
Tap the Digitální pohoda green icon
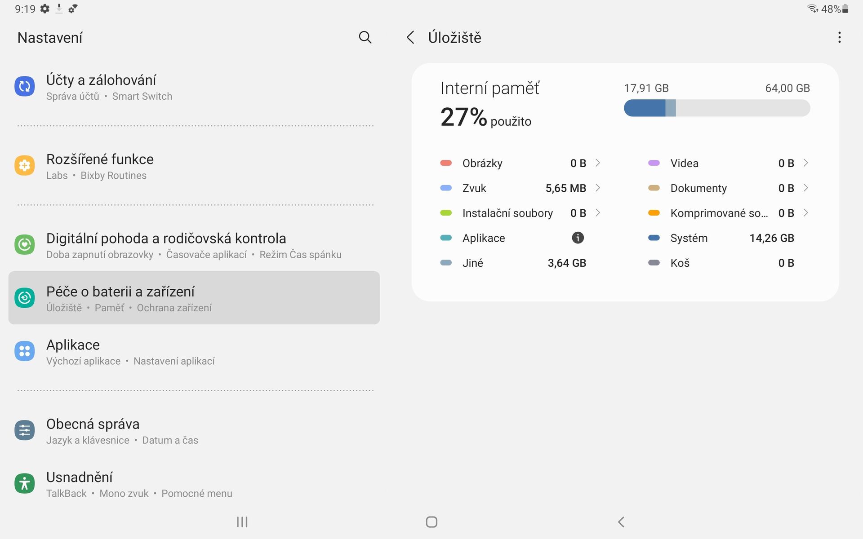(25, 245)
